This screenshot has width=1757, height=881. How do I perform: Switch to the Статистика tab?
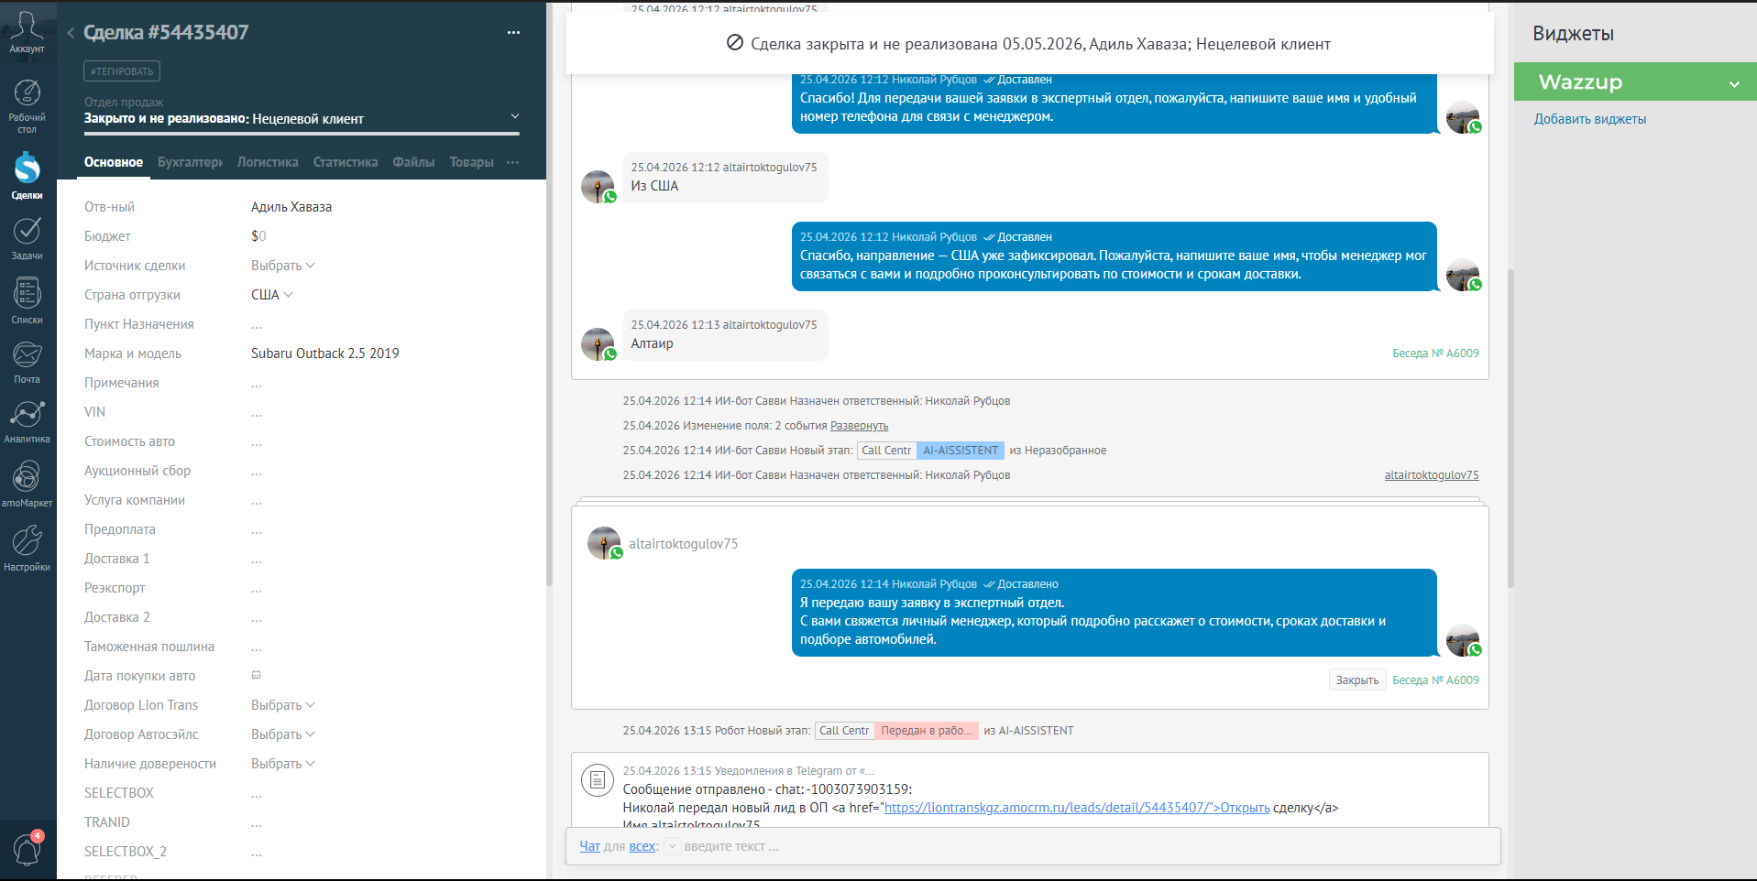[x=346, y=162]
